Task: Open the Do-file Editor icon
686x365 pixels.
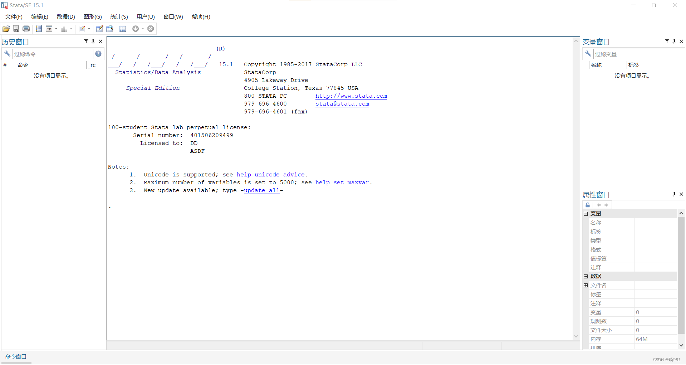Action: tap(82, 29)
